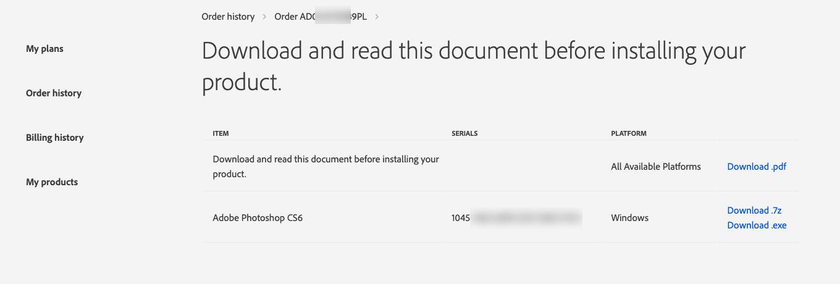Image resolution: width=840 pixels, height=284 pixels.
Task: Click the SERIALS column header
Action: tap(464, 133)
